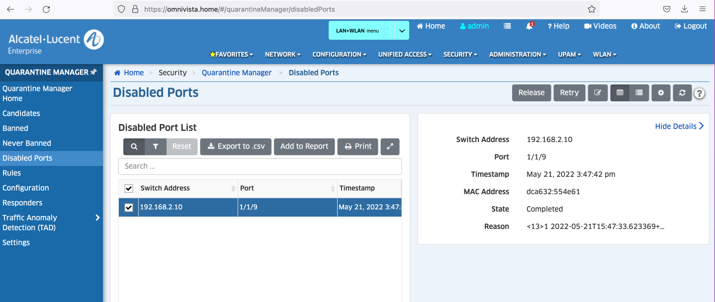715x302 pixels.
Task: Expand Traffic Anomaly Detection submenu
Action: pyautogui.click(x=97, y=218)
